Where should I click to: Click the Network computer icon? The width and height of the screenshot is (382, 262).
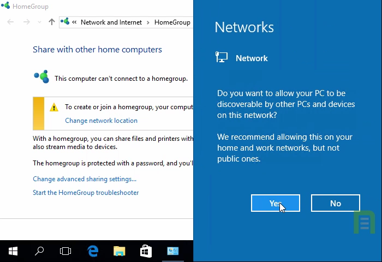222,57
